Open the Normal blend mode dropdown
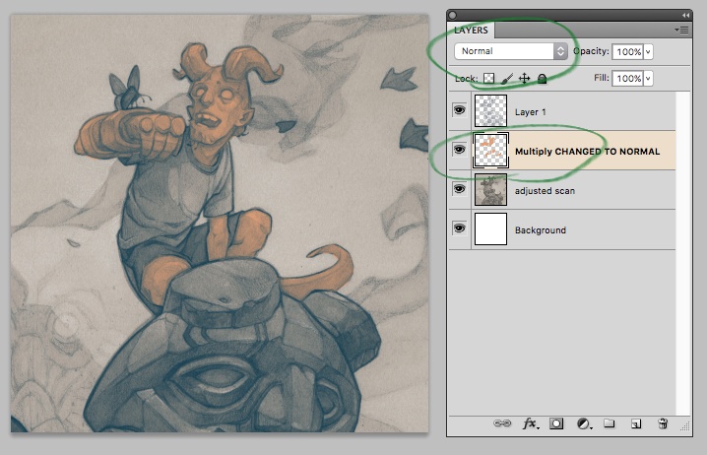This screenshot has width=707, height=455. coord(511,51)
